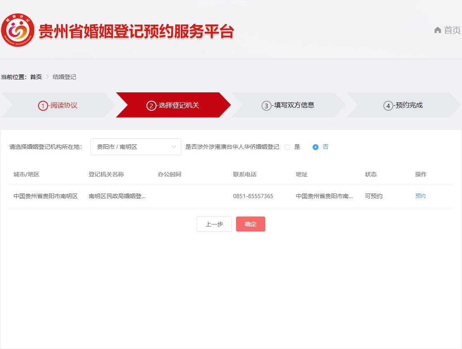Viewport: 462px width, 349px height.
Task: Click the phone number 0851-85557365
Action: click(253, 196)
